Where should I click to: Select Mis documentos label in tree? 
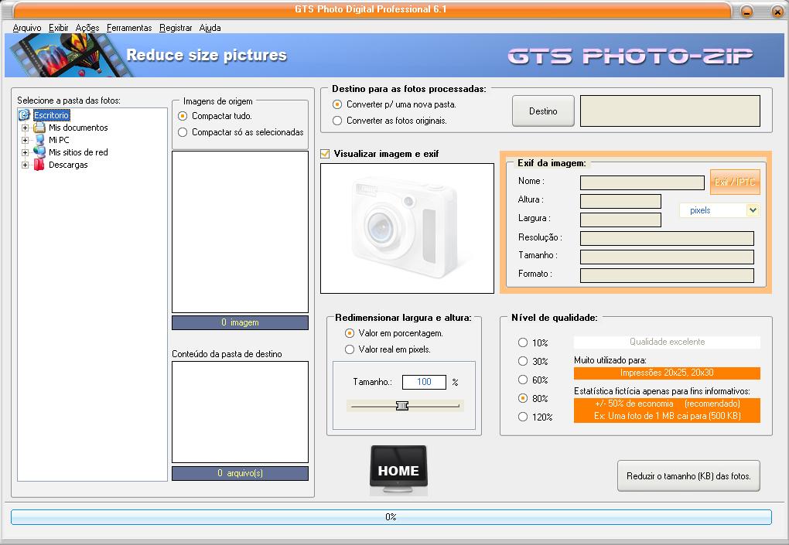[78, 128]
